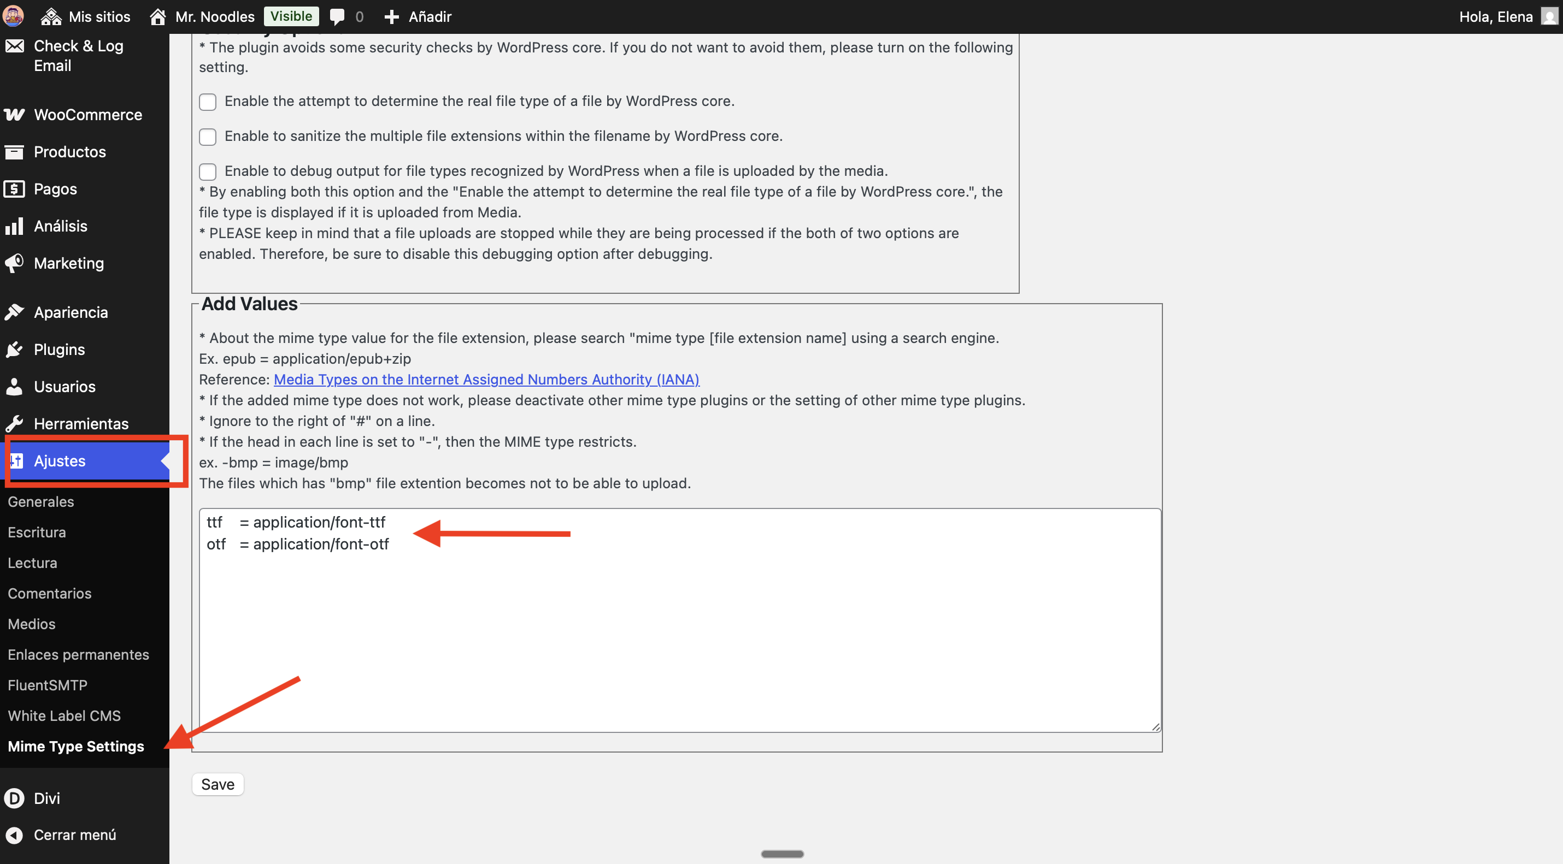Click the Mr. Noodles site name
This screenshot has height=864, width=1563.
(x=215, y=16)
